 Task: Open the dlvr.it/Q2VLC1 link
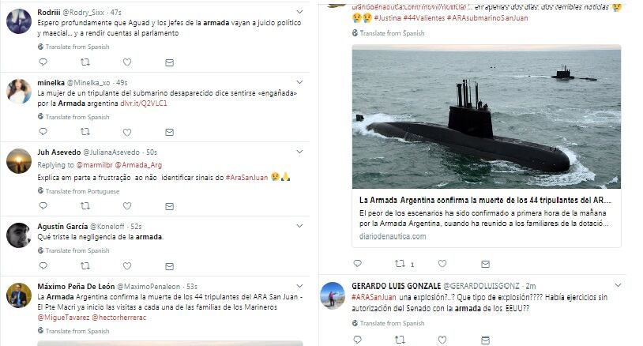pyautogui.click(x=144, y=103)
